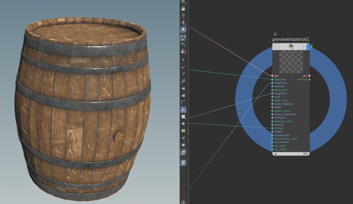The width and height of the screenshot is (353, 204).
Task: Click the checkerboard preview thumbnail on the node
Action: 291,62
